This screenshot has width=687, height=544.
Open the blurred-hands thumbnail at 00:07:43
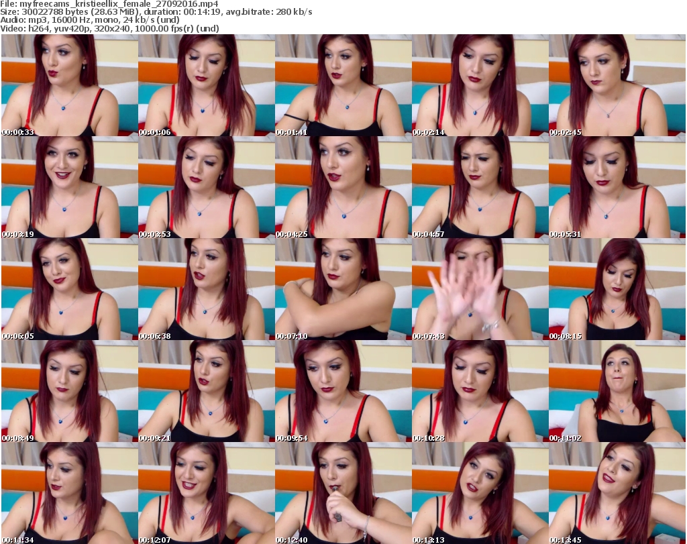(480, 289)
